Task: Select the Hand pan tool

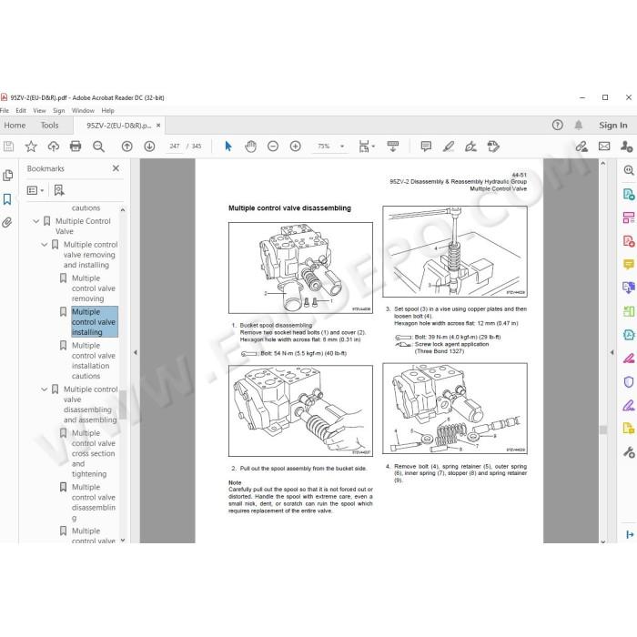Action: click(x=250, y=147)
